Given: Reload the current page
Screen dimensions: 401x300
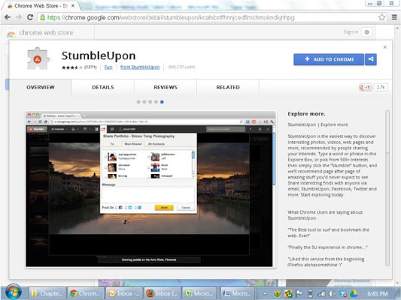Looking at the screenshot, I should [x=30, y=17].
